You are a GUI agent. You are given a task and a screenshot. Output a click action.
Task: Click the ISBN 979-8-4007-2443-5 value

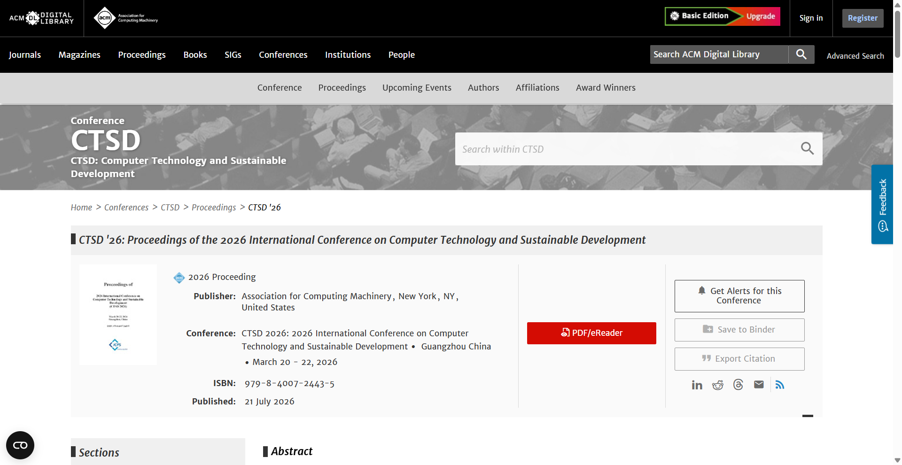(x=289, y=384)
